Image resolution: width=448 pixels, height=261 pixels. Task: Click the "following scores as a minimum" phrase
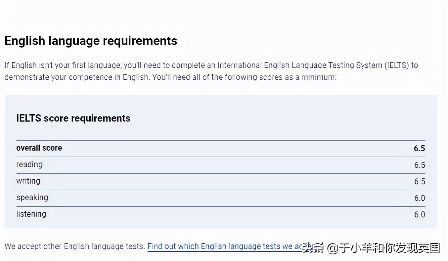281,77
